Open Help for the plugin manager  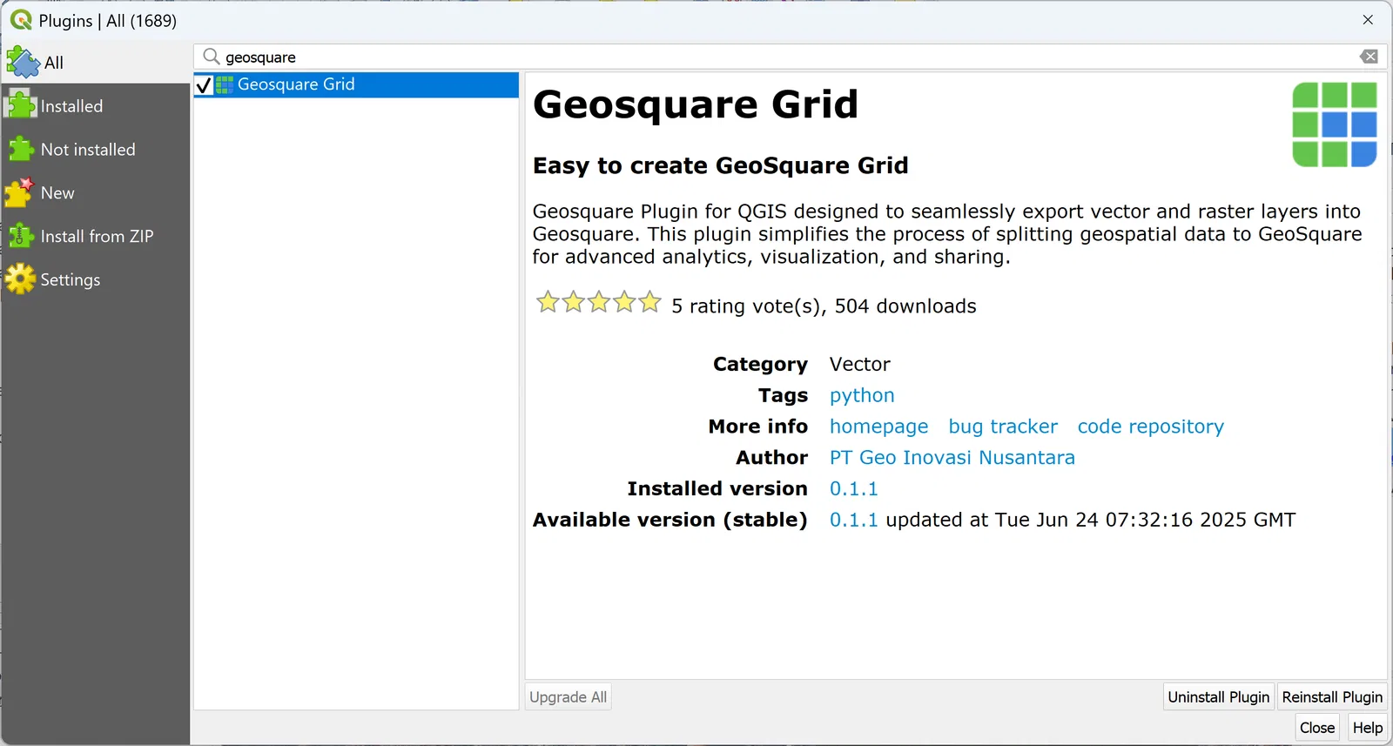pyautogui.click(x=1368, y=728)
